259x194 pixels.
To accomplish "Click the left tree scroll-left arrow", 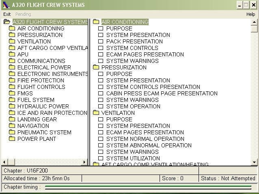I will [4, 162].
